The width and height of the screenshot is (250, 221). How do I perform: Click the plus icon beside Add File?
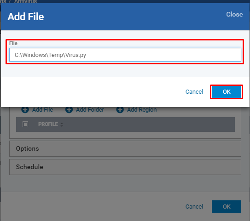coord(25,110)
